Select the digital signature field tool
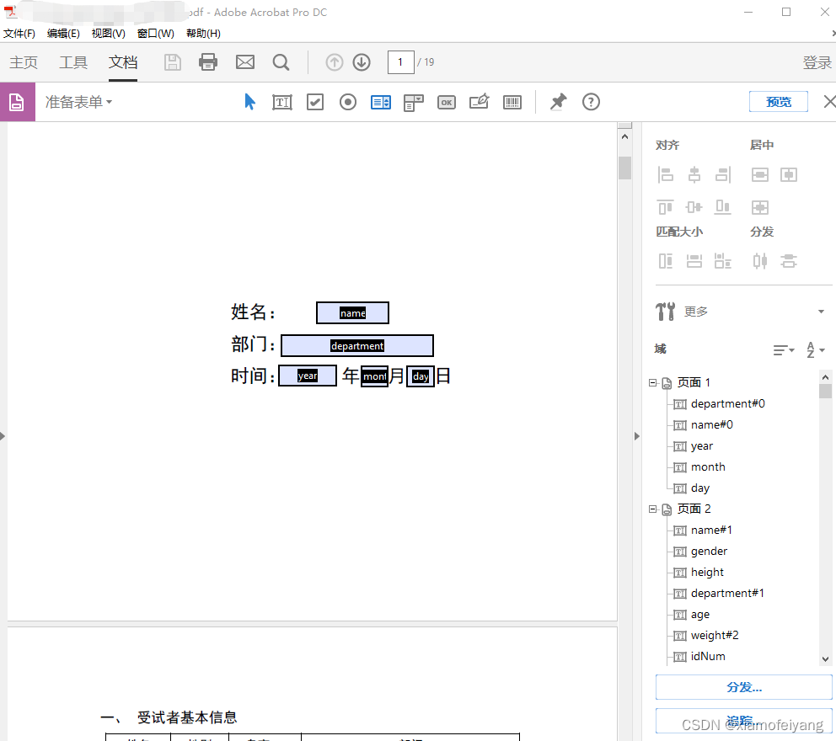Image resolution: width=836 pixels, height=741 pixels. (x=479, y=101)
